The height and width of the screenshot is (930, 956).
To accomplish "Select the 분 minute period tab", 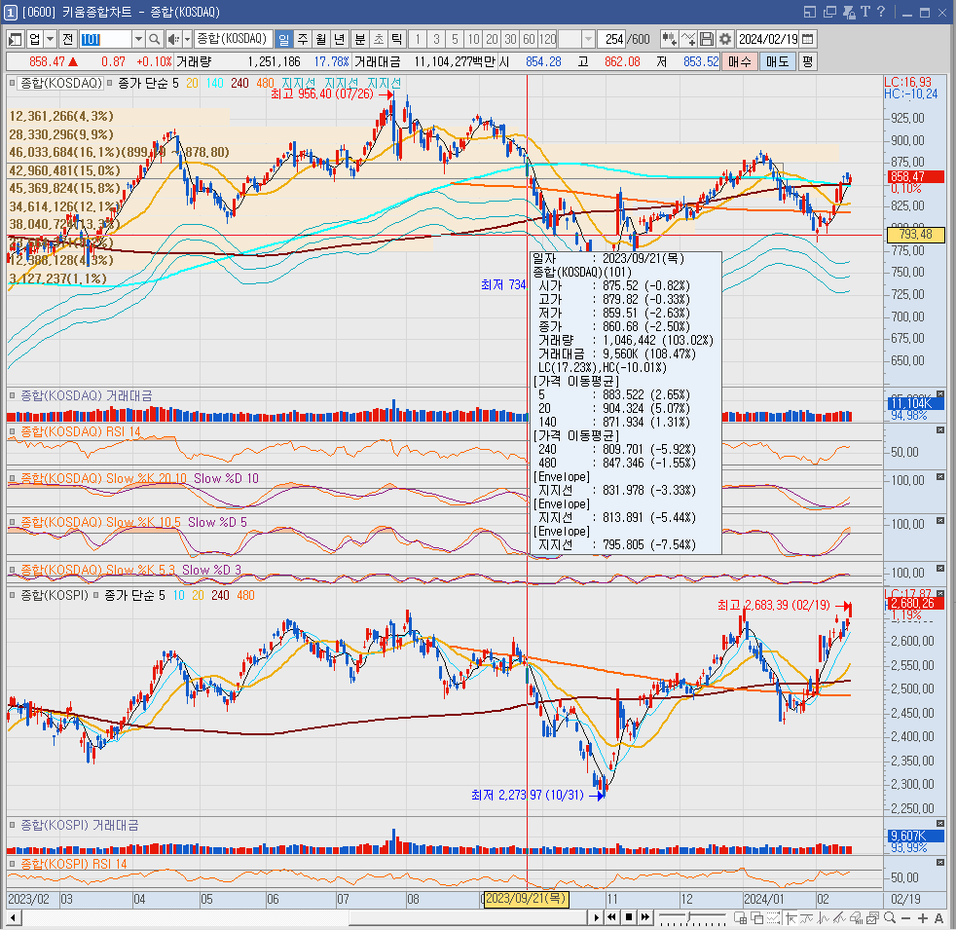I will [360, 40].
